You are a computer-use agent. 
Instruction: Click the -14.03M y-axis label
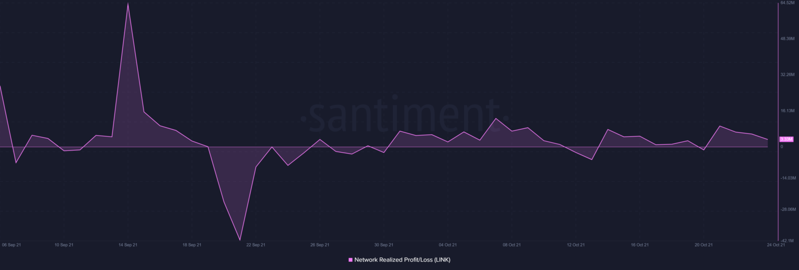pos(788,178)
